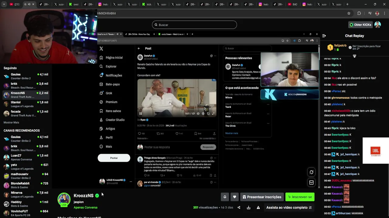This screenshot has width=389, height=218.
Task: Expand Mostrar mais under trending topics
Action: (x=232, y=133)
